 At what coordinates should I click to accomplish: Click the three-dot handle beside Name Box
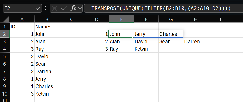pyautogui.click(x=45, y=8)
